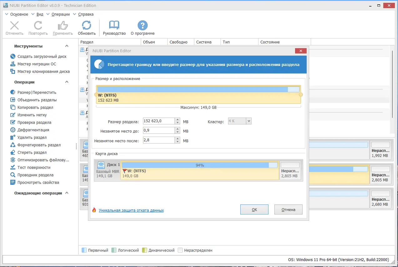
Task: Choose Изменить метку operation
Action: pos(32,115)
